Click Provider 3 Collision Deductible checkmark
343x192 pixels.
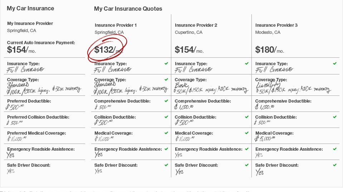(x=335, y=117)
